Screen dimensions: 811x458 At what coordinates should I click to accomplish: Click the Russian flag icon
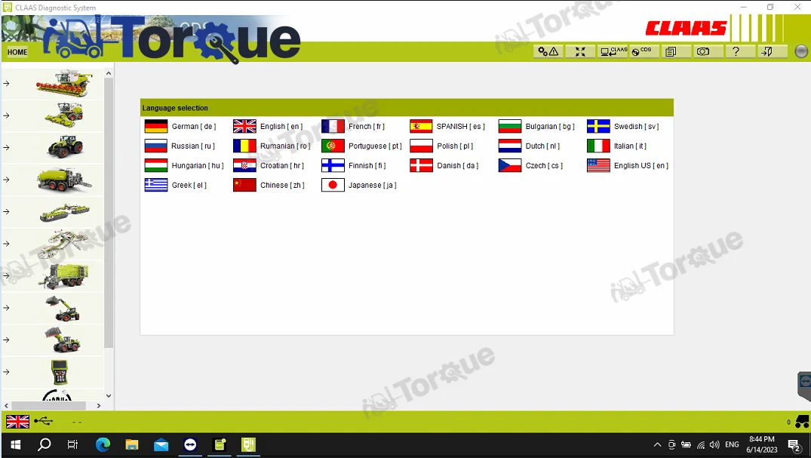click(155, 146)
